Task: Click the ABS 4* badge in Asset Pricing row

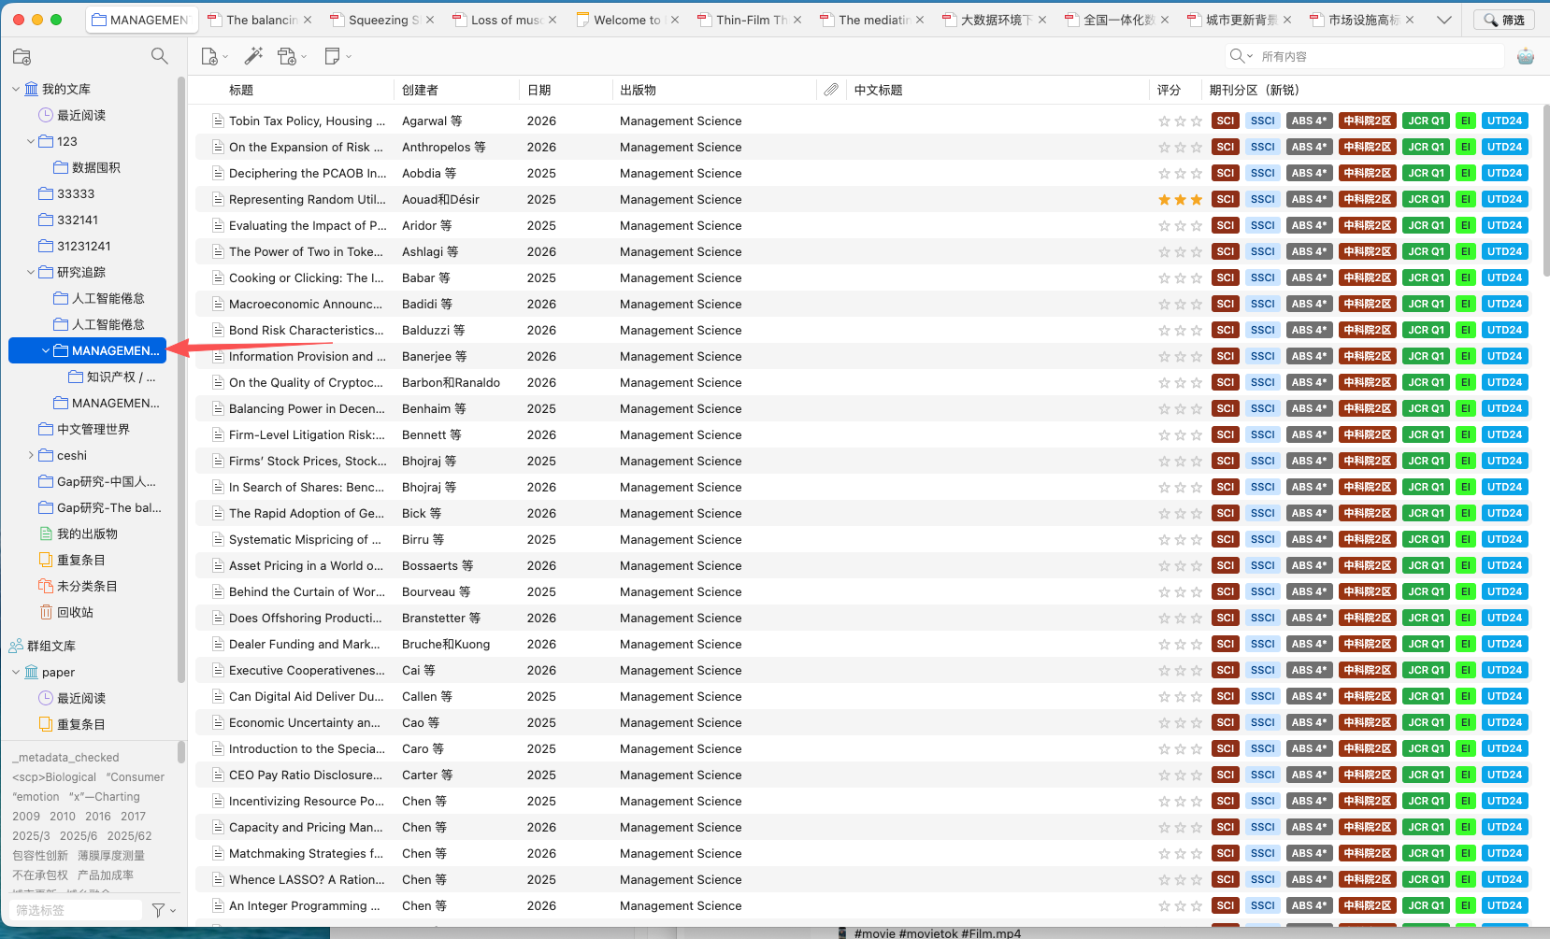Action: point(1309,565)
